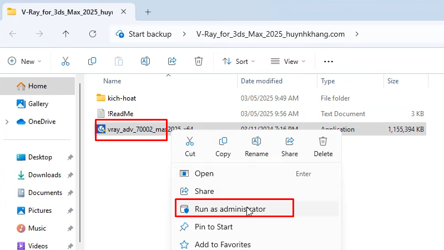Open the See more ellipsis menu

pos(329,62)
